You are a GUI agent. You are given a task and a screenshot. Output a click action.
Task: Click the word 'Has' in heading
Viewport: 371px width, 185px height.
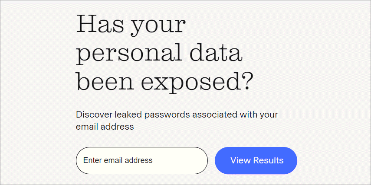100,23
